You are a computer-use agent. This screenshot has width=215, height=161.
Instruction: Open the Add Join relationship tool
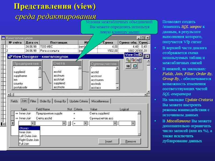coord(139,60)
